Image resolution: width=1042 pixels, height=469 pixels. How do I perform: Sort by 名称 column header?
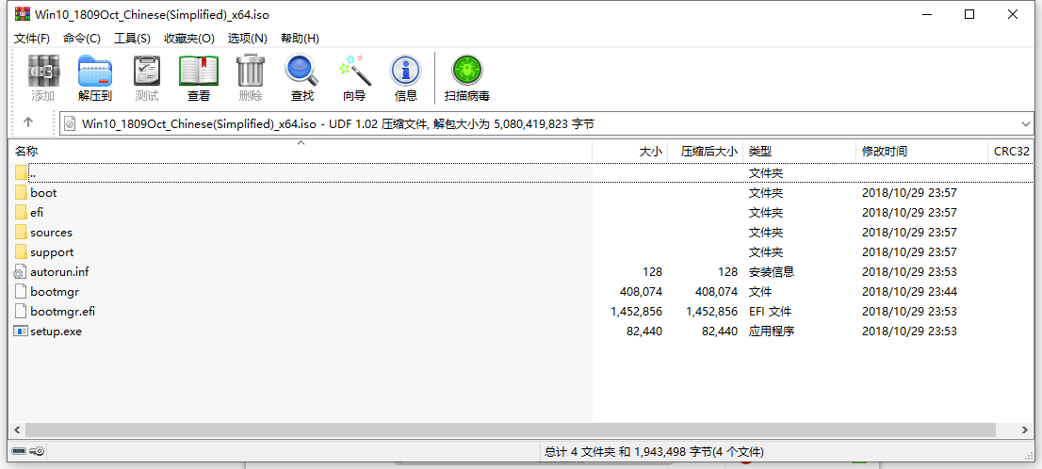tap(26, 152)
